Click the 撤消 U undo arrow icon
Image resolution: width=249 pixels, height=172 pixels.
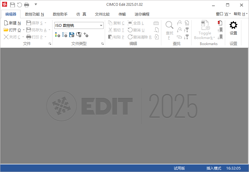(130, 30)
